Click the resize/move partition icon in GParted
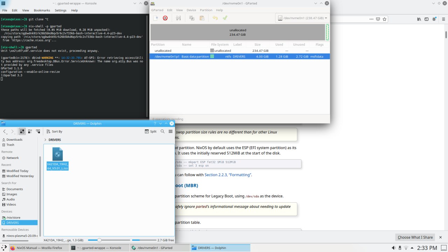Viewport: 448px width, 252px height. pyautogui.click(x=178, y=18)
